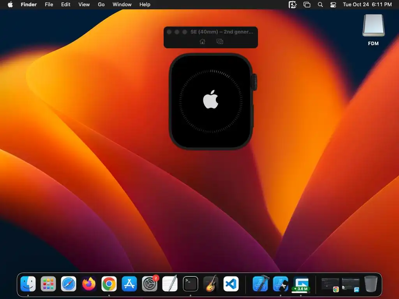
Task: Open the Finder menu
Action: tap(29, 4)
